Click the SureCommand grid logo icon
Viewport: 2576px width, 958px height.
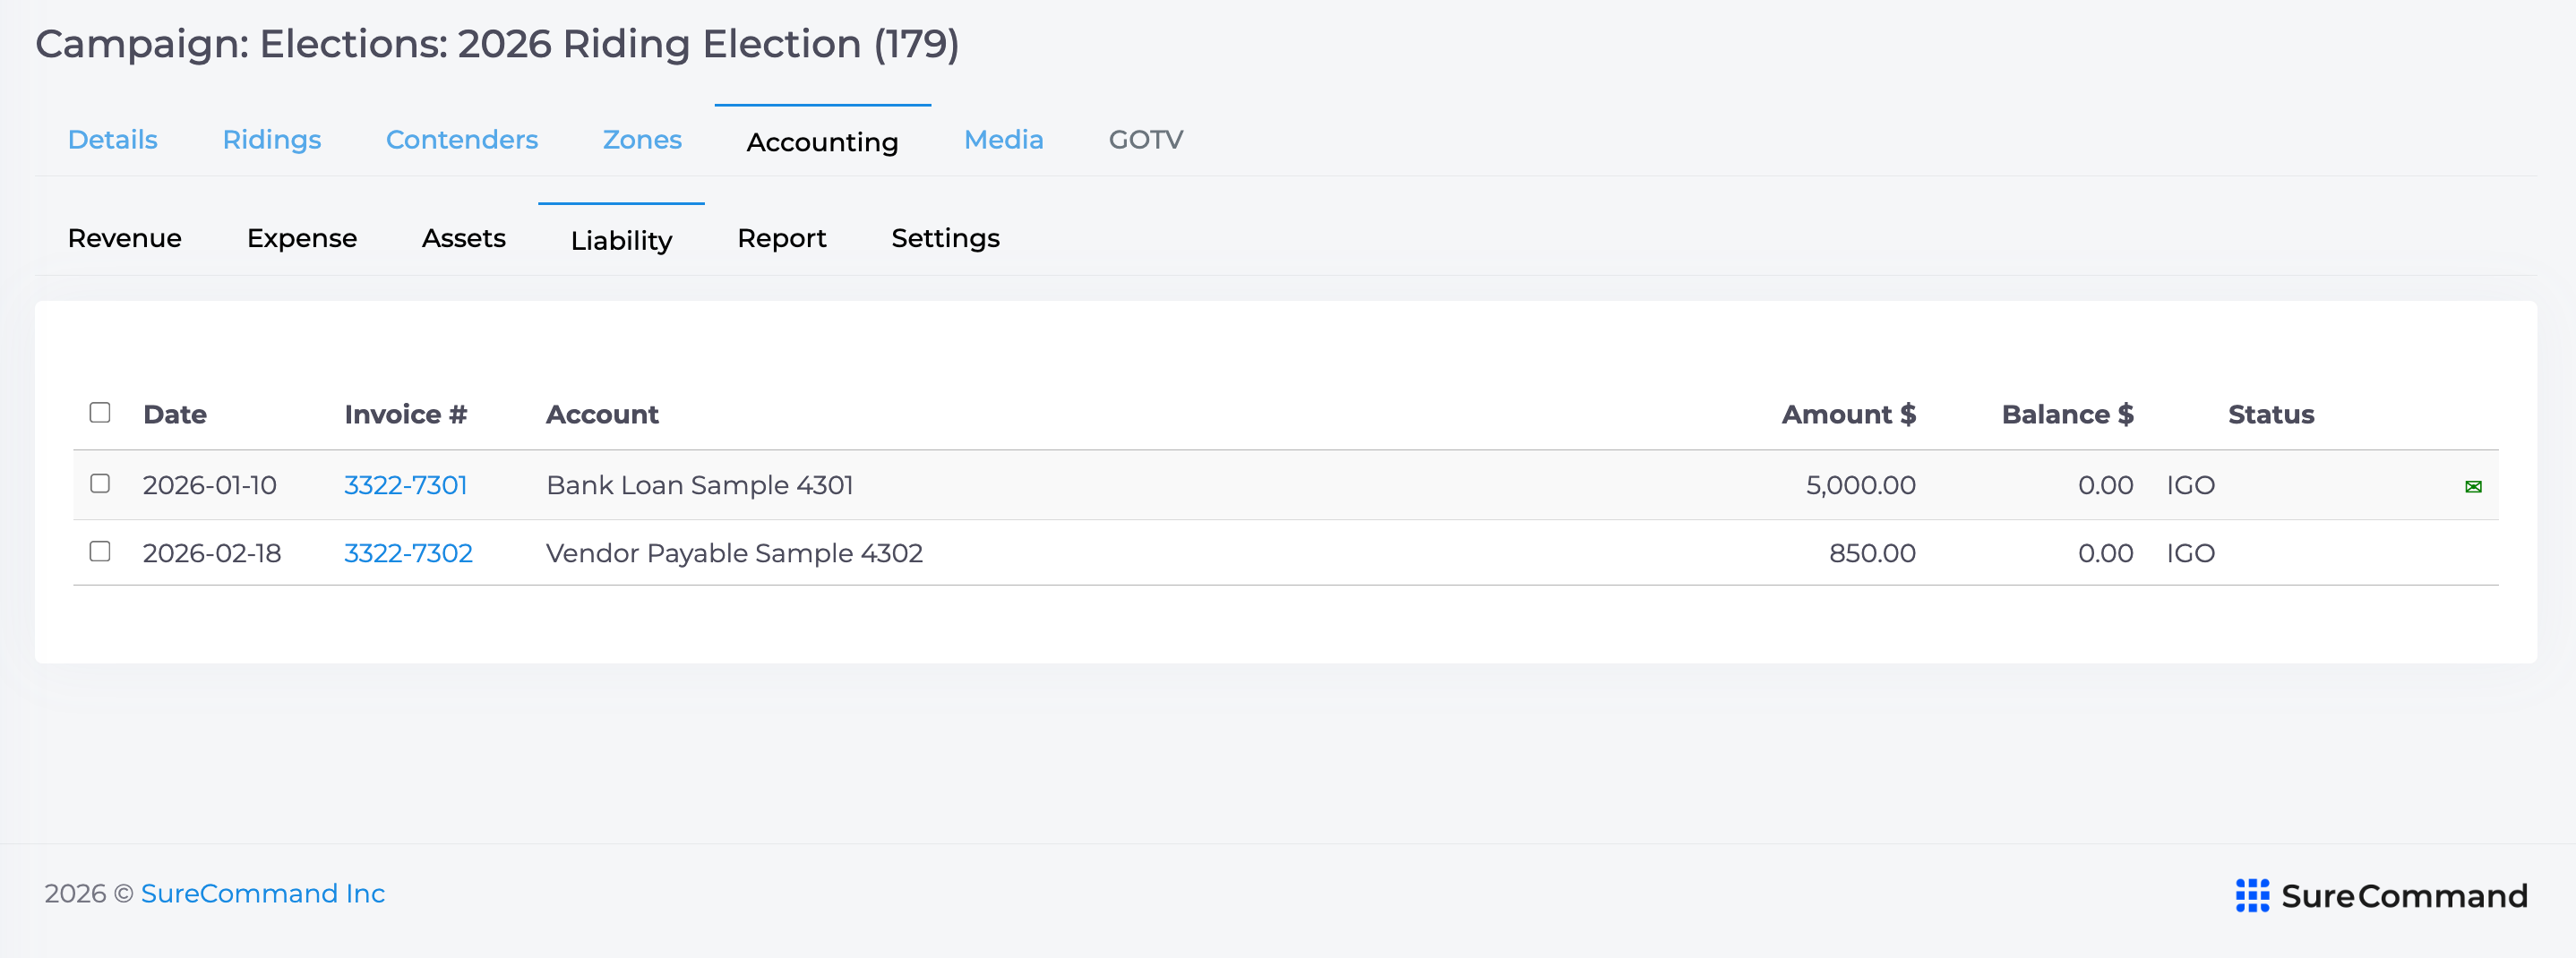pos(2252,895)
